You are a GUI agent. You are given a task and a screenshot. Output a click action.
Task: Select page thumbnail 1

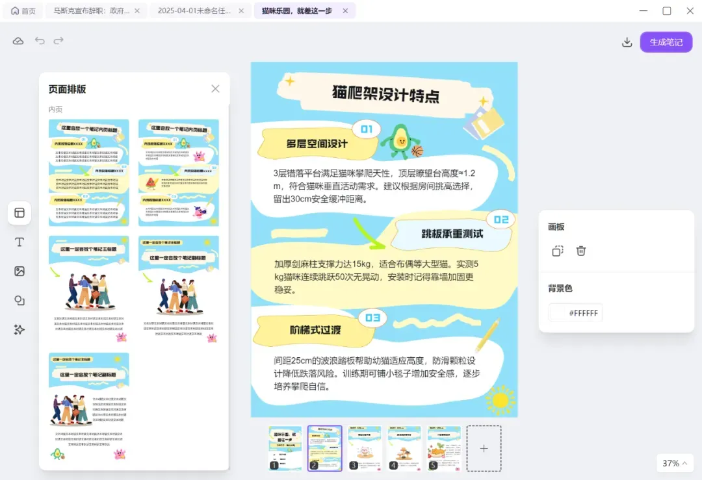pos(285,448)
